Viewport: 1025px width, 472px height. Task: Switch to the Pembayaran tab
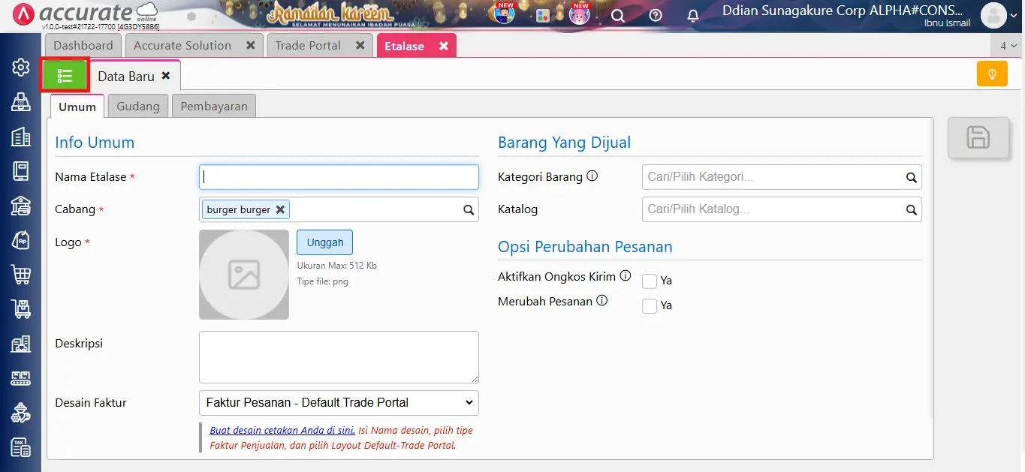pyautogui.click(x=213, y=106)
